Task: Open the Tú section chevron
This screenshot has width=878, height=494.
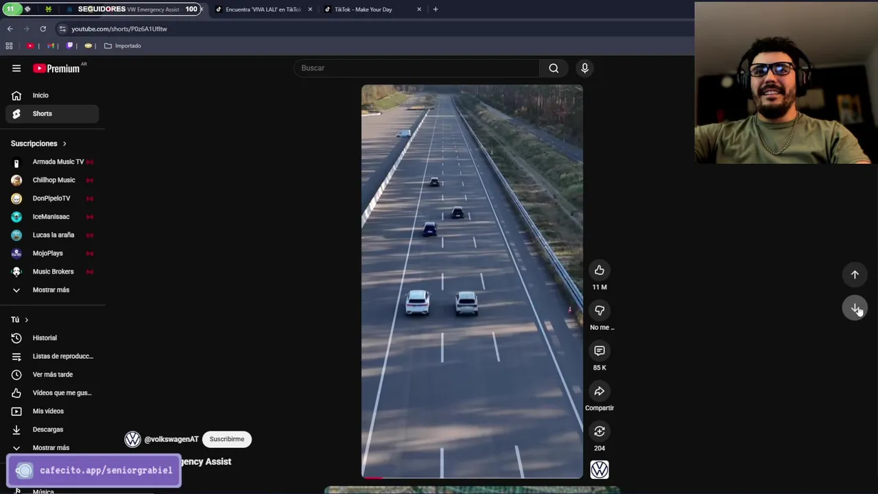Action: point(26,320)
